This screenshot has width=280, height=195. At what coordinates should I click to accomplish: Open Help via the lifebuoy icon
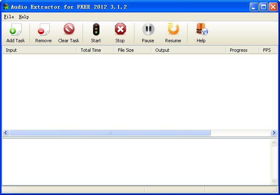click(x=201, y=30)
